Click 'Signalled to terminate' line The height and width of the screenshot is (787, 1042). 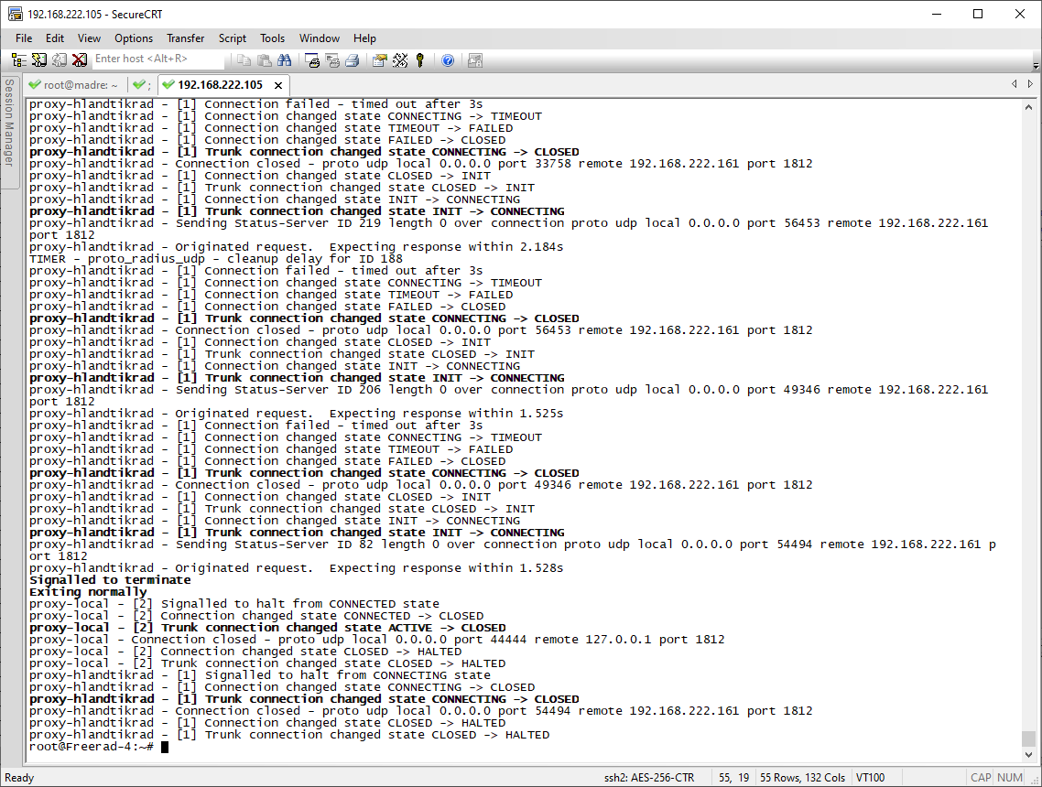pyautogui.click(x=110, y=580)
